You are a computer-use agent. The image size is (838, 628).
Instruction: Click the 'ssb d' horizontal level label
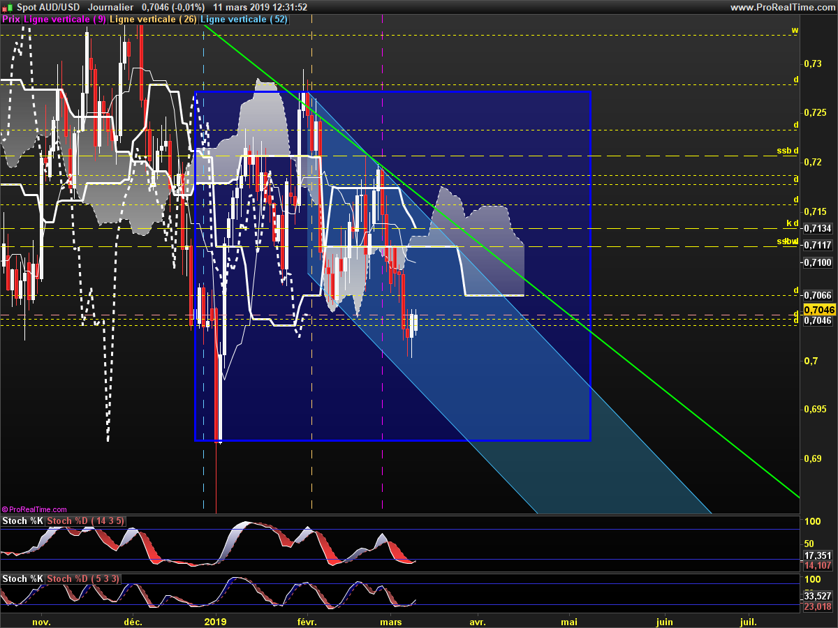(x=787, y=151)
